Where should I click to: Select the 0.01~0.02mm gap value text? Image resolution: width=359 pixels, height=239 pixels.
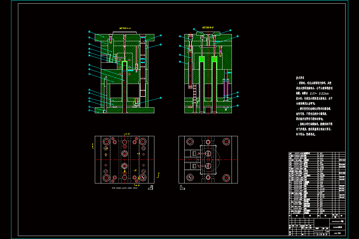tap(319, 93)
